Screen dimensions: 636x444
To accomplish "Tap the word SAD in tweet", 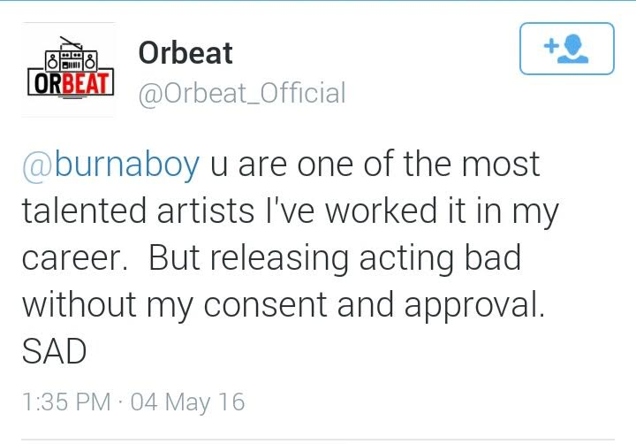I will click(54, 351).
